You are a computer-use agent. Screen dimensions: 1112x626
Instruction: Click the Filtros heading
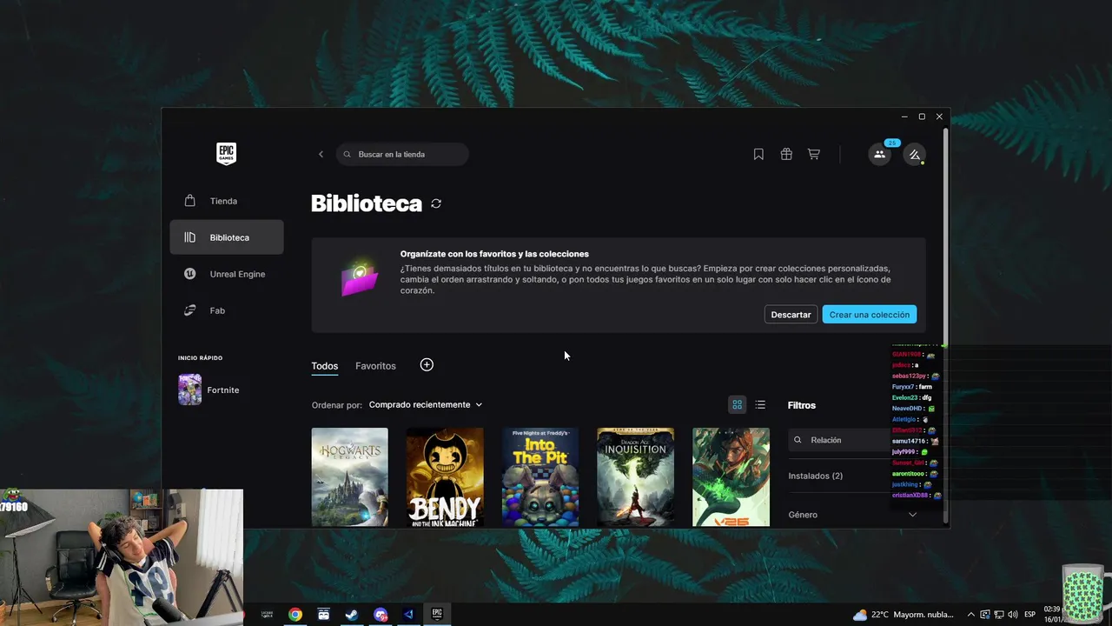click(x=802, y=405)
